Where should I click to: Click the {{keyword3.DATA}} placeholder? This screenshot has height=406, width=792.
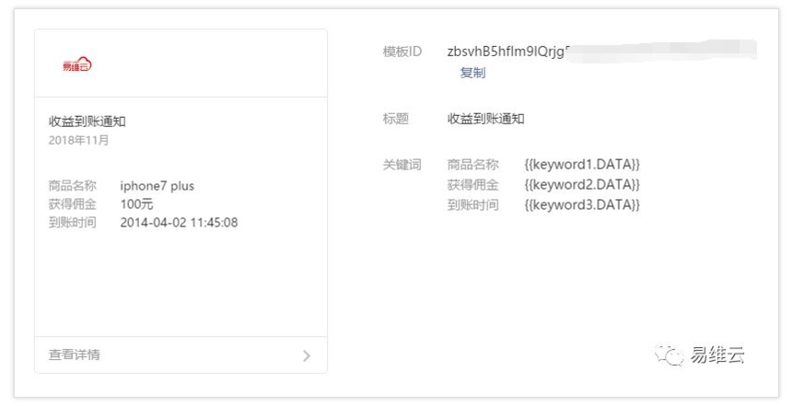tap(582, 204)
